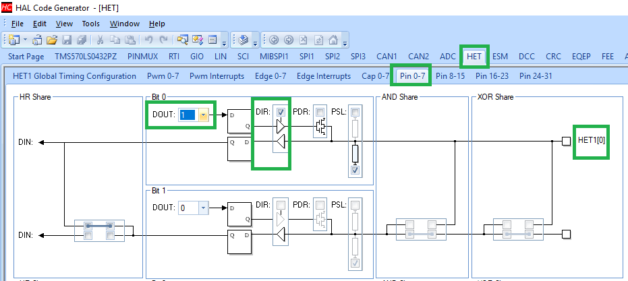Switch to the CAN1 tab
Image resolution: width=628 pixels, height=281 pixels.
(x=387, y=57)
